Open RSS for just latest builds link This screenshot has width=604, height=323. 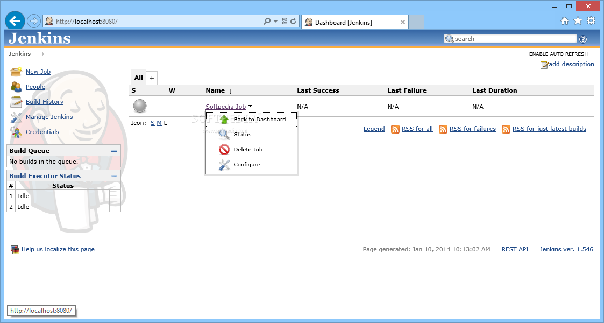[549, 129]
